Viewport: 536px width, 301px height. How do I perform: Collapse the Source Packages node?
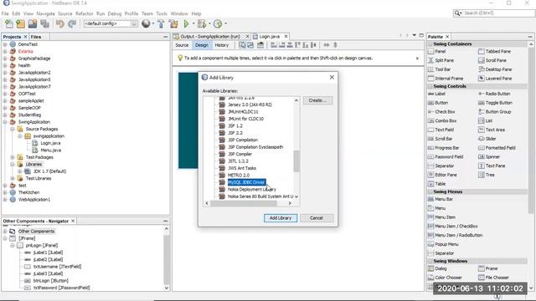(13, 129)
